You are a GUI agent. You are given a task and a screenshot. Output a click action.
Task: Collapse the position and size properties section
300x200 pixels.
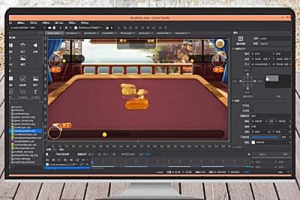click(233, 49)
